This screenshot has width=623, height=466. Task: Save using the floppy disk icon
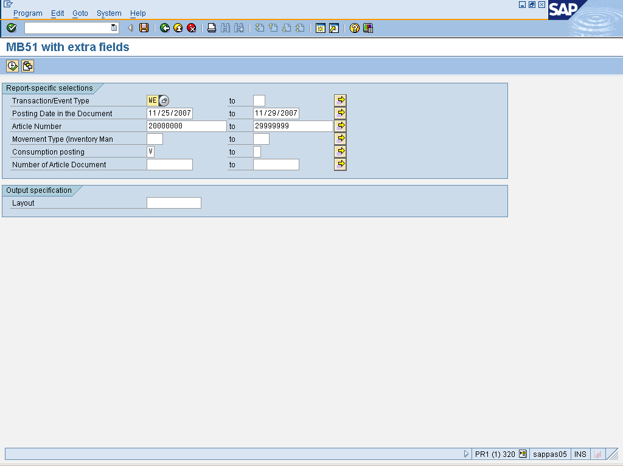tap(144, 28)
